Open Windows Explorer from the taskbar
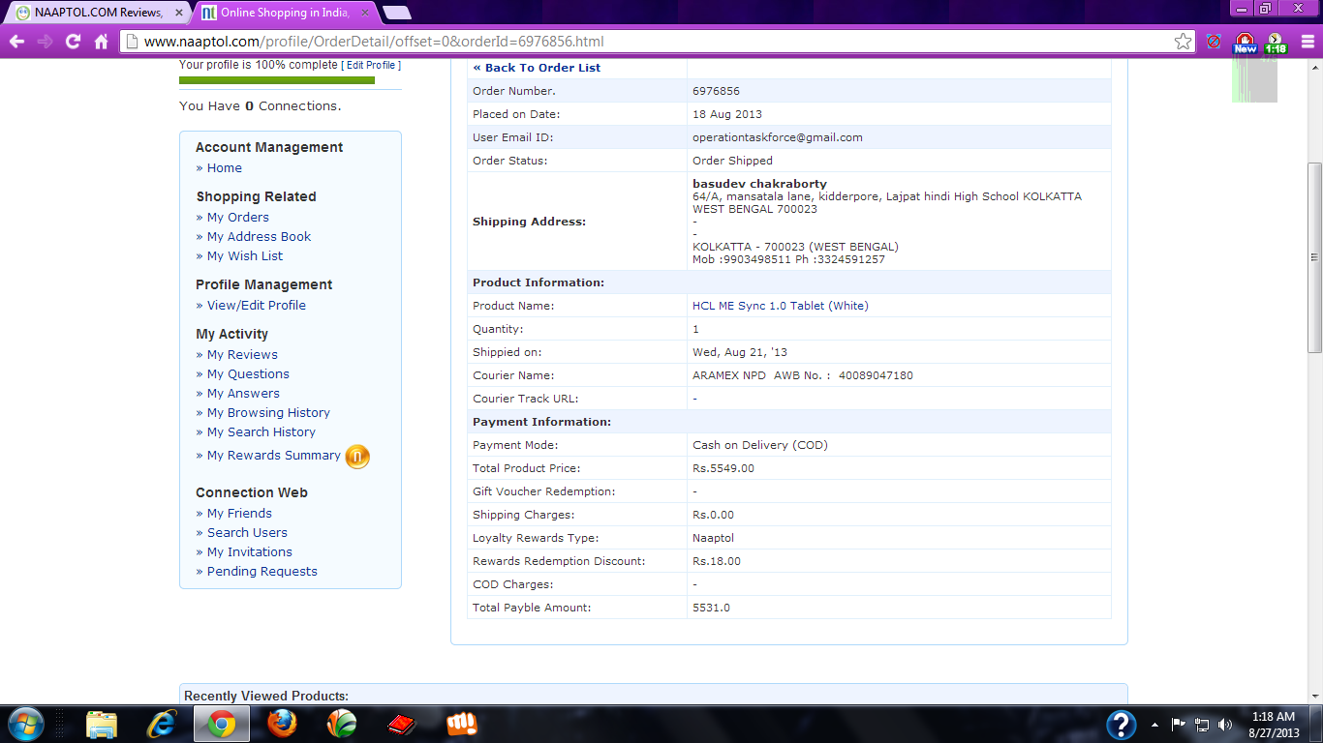 pos(102,724)
